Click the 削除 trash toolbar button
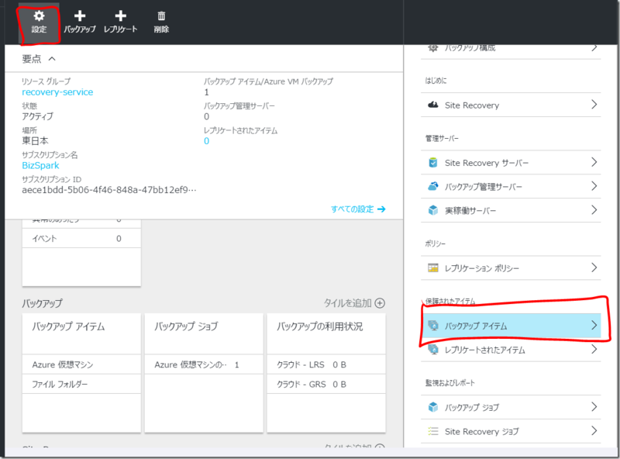 (161, 22)
